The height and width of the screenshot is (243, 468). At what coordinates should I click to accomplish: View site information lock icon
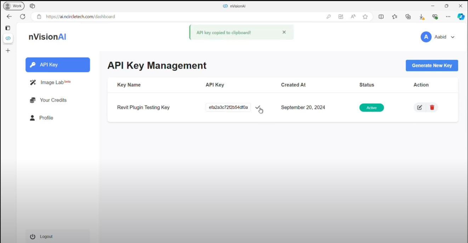click(39, 17)
